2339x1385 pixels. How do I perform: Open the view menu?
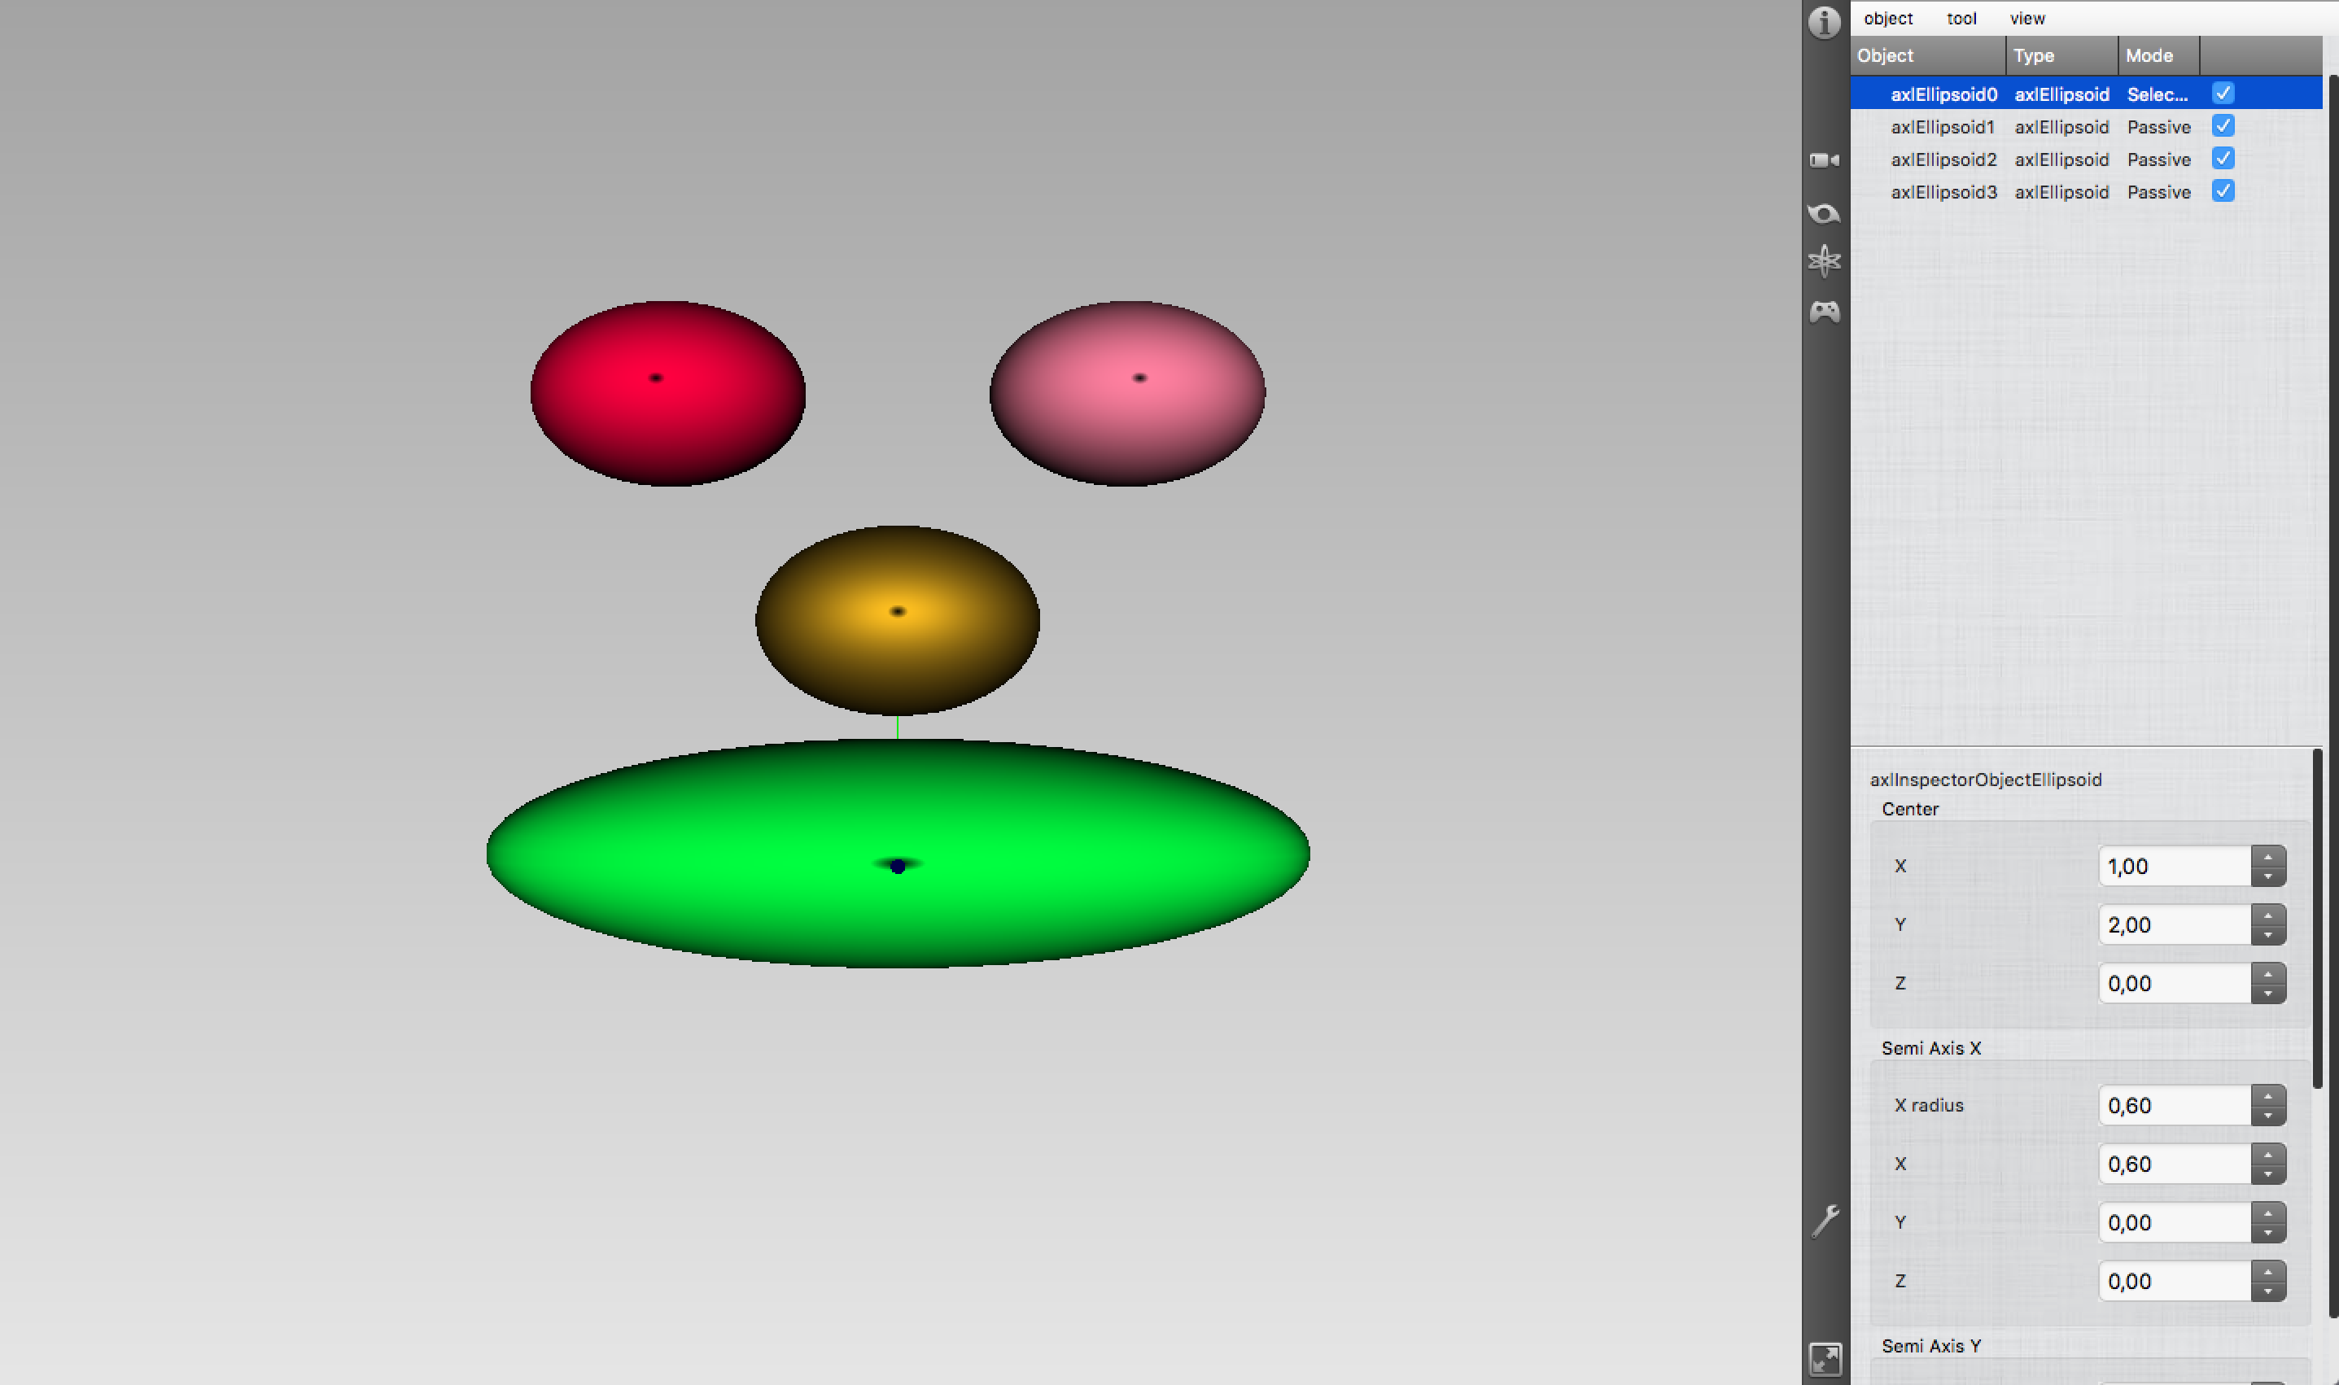(x=2026, y=18)
